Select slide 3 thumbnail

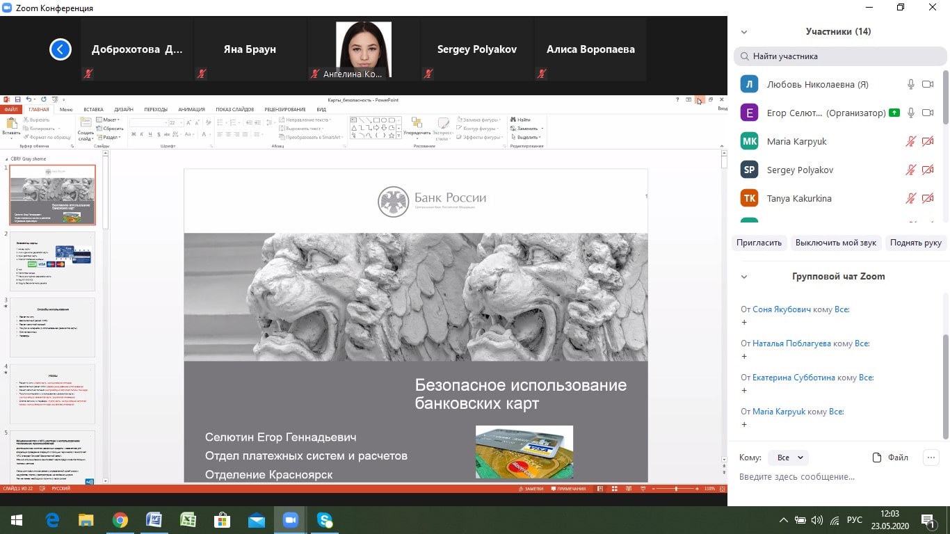[x=52, y=327]
